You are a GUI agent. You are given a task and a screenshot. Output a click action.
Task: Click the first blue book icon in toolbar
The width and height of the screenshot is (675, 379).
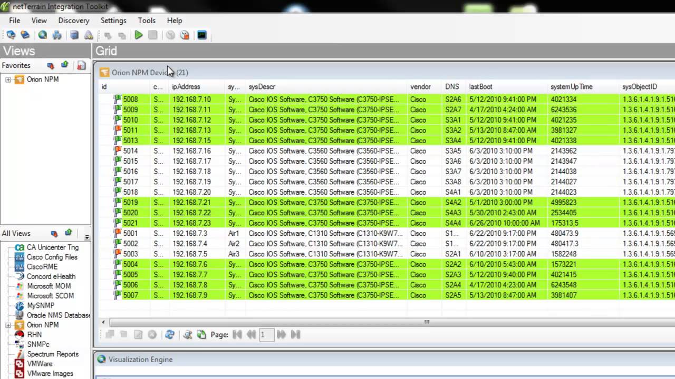pos(11,35)
